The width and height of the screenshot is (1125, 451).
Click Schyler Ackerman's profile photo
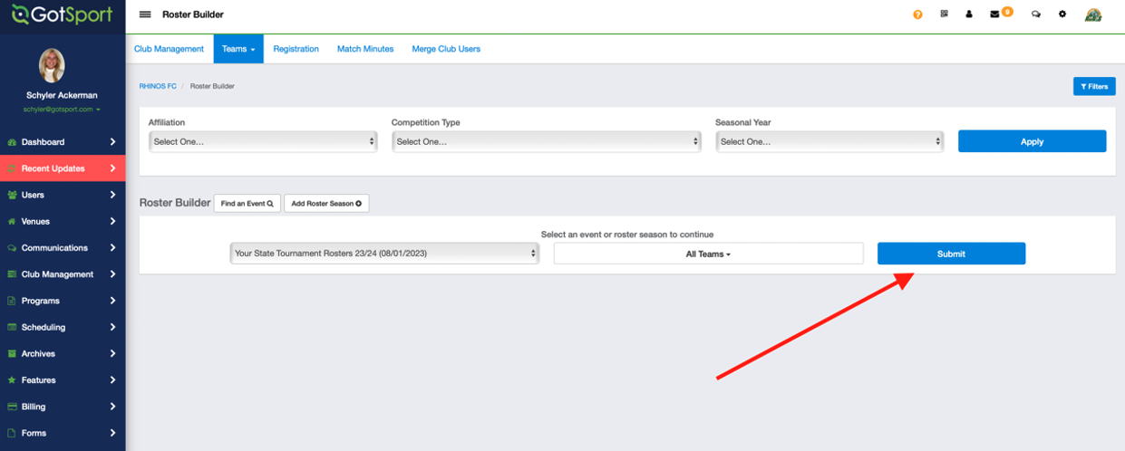pyautogui.click(x=52, y=66)
